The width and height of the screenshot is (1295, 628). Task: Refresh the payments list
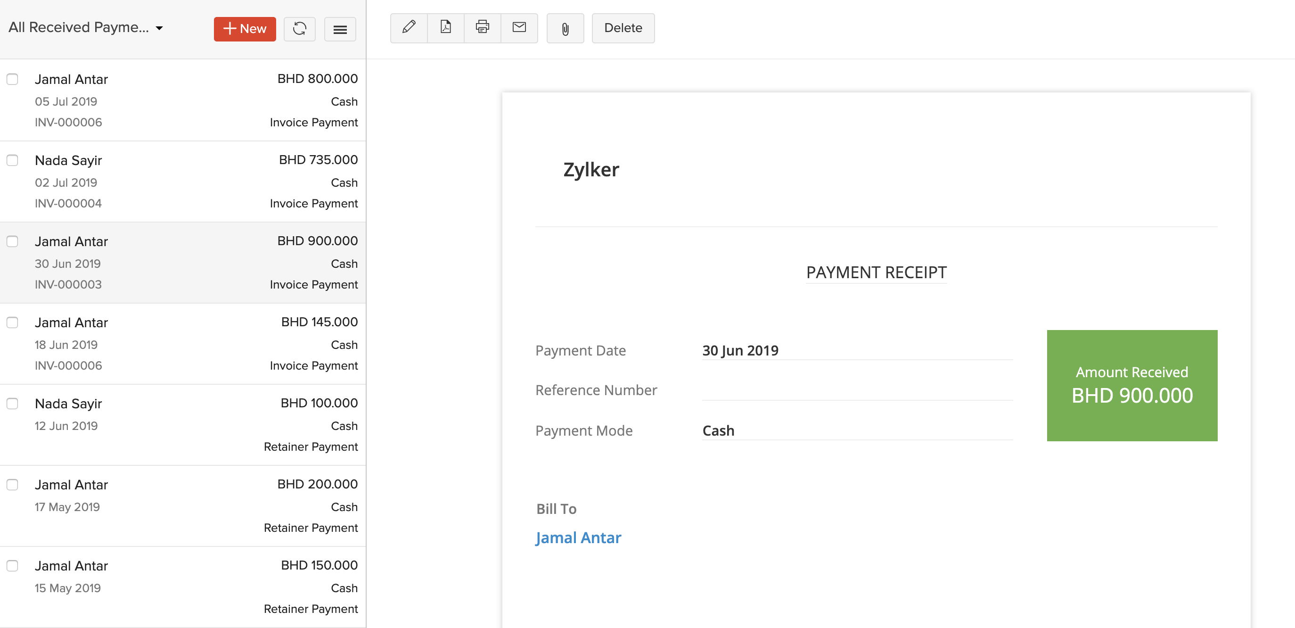[x=300, y=29]
